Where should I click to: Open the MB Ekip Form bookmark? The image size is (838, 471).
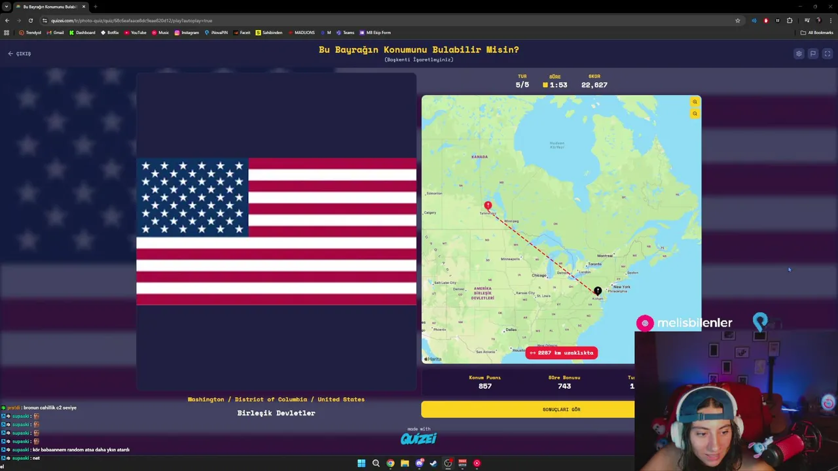pos(375,33)
